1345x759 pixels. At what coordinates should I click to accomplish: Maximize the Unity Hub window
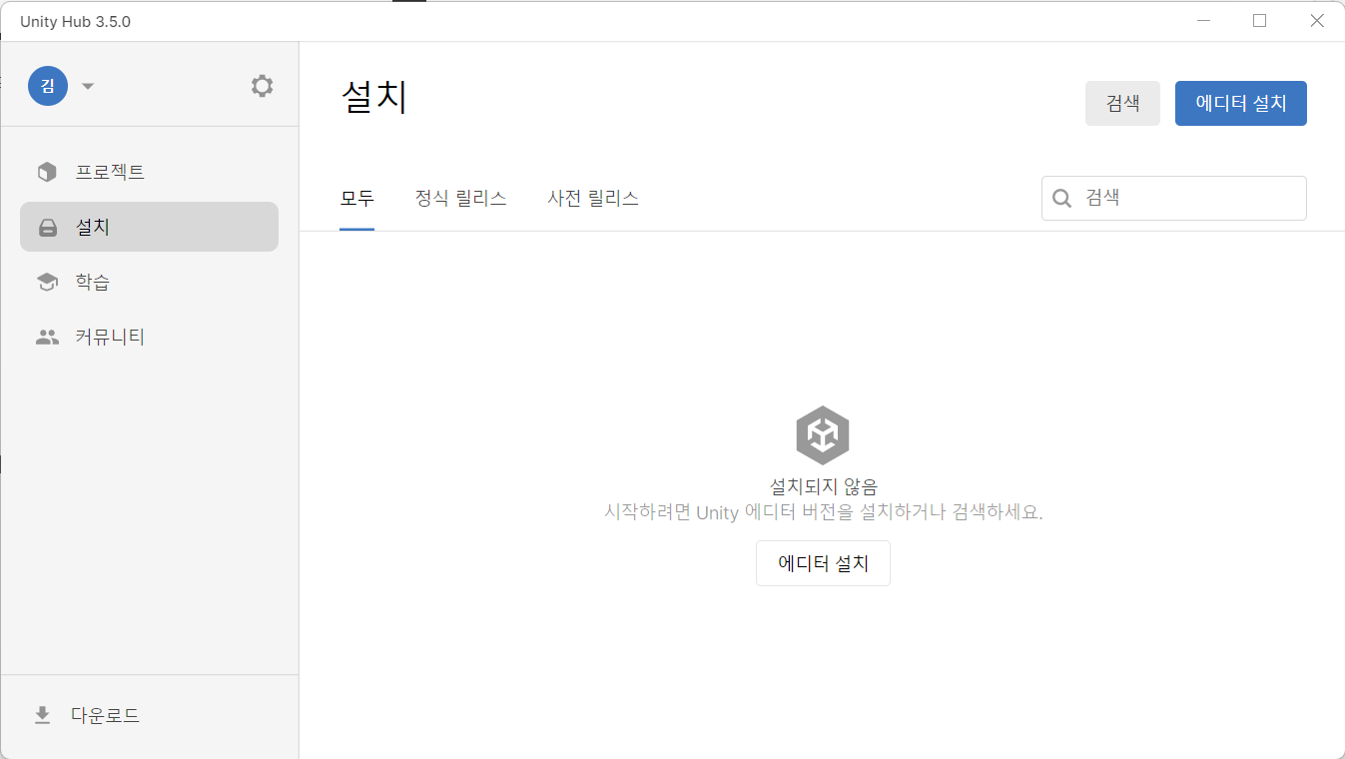(x=1260, y=20)
